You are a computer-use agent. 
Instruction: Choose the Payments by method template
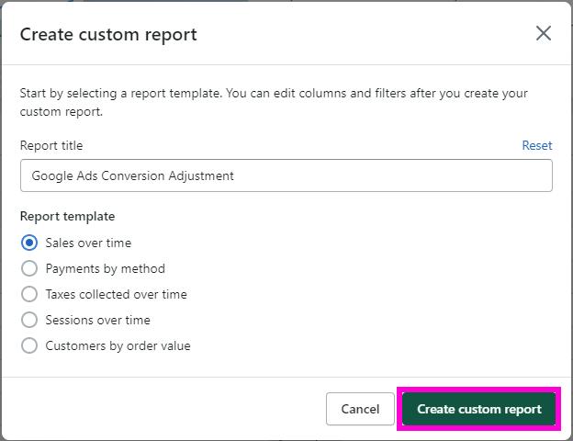point(29,268)
